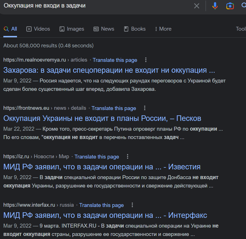
Task: Open result 'Оккупация Украины не входит в планы России'
Action: pyautogui.click(x=102, y=118)
